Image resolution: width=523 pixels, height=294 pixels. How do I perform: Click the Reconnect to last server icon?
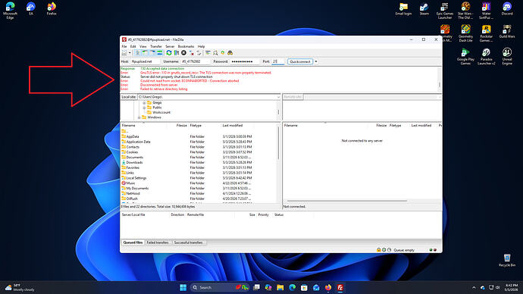point(199,53)
